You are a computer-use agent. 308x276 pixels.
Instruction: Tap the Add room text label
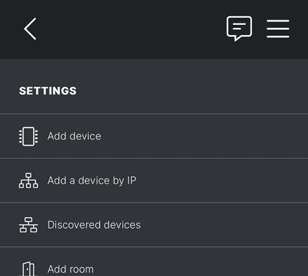[71, 269]
